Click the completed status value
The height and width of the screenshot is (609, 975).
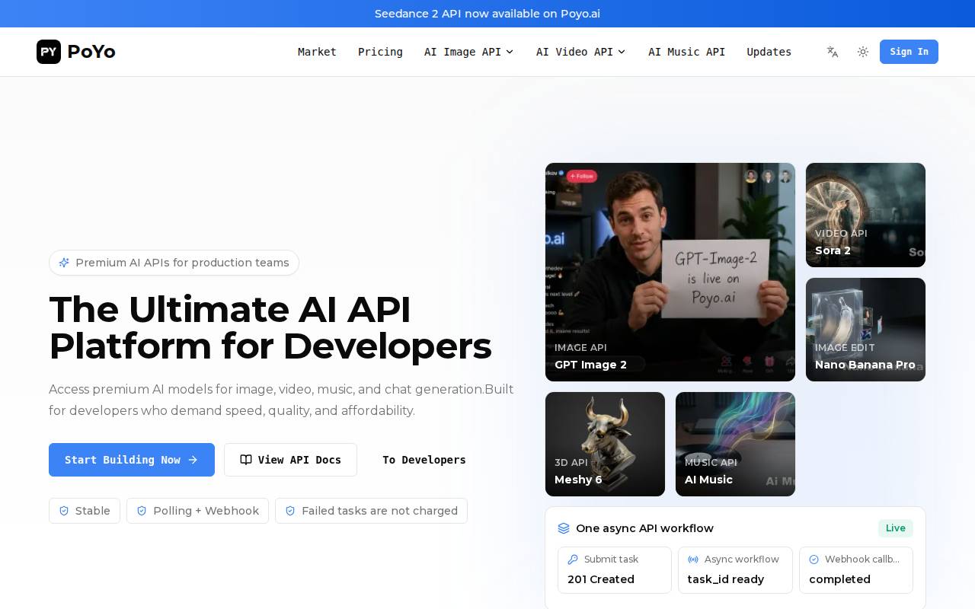point(839,579)
